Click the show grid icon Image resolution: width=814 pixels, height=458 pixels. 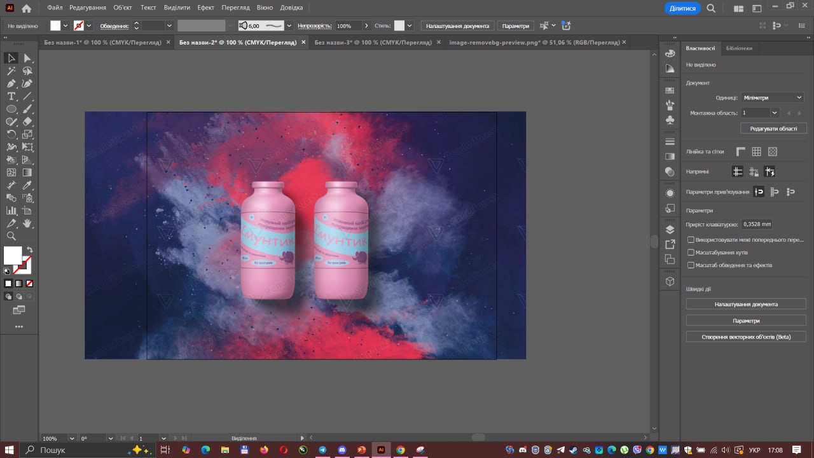pos(756,151)
